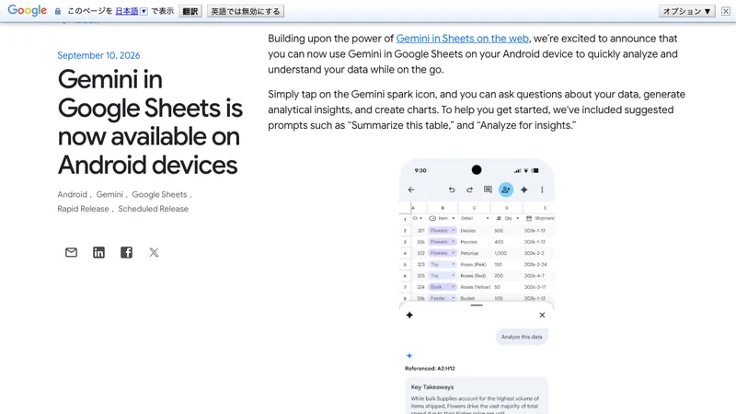The width and height of the screenshot is (736, 414).
Task: Open the Google Sheets tag link
Action: click(159, 194)
